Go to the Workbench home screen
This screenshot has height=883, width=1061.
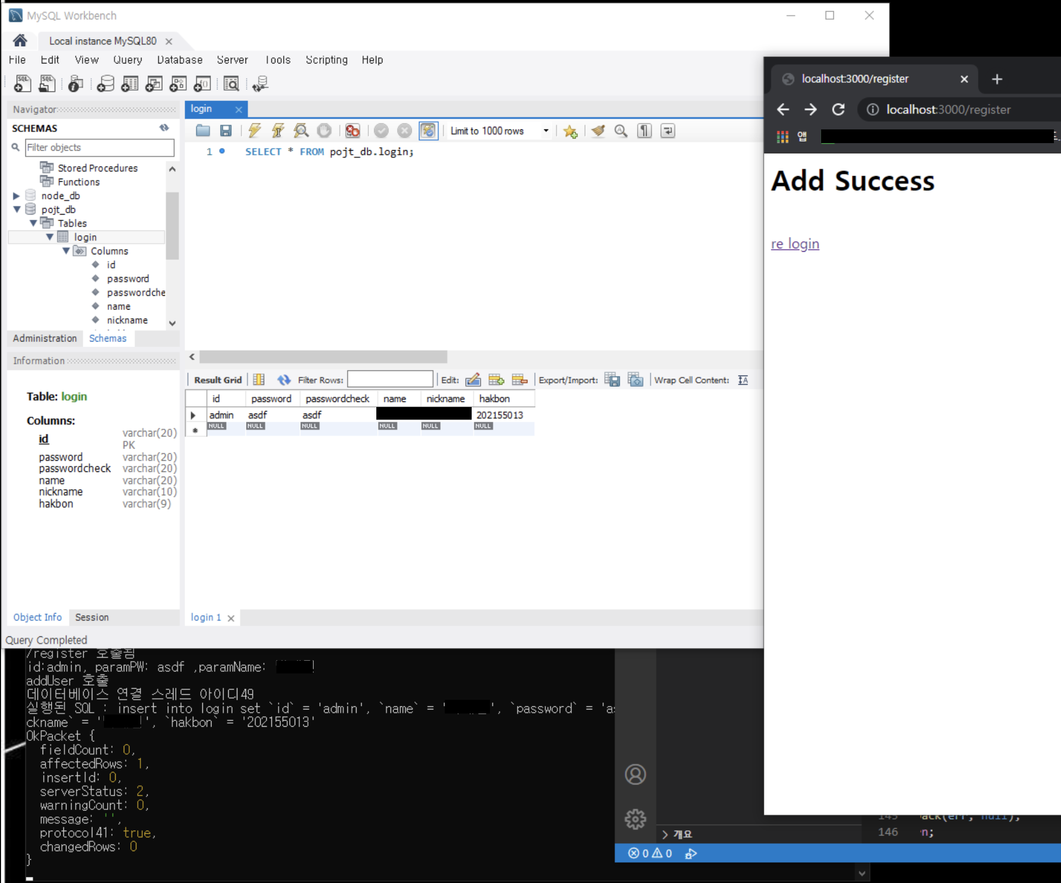pos(20,41)
